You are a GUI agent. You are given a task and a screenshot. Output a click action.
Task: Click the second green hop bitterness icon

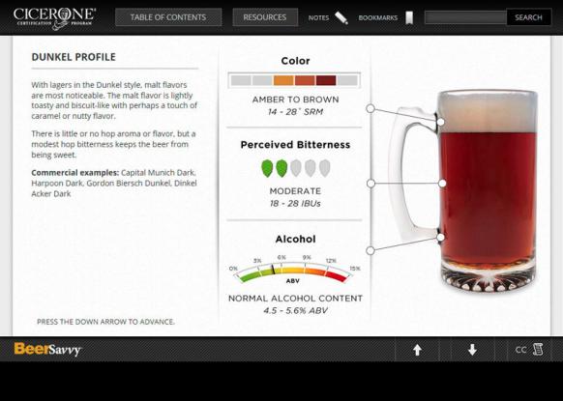(x=281, y=168)
